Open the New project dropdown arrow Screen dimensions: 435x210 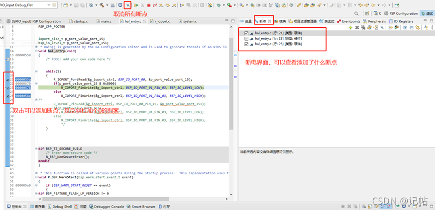click(71, 5)
